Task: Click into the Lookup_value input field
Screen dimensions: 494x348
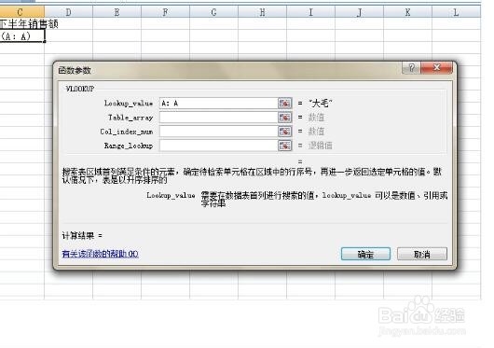Action: 218,103
